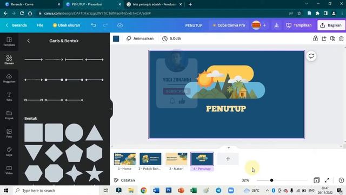Select page thumbnail 1 - Home
This screenshot has width=346, height=195.
125,159
